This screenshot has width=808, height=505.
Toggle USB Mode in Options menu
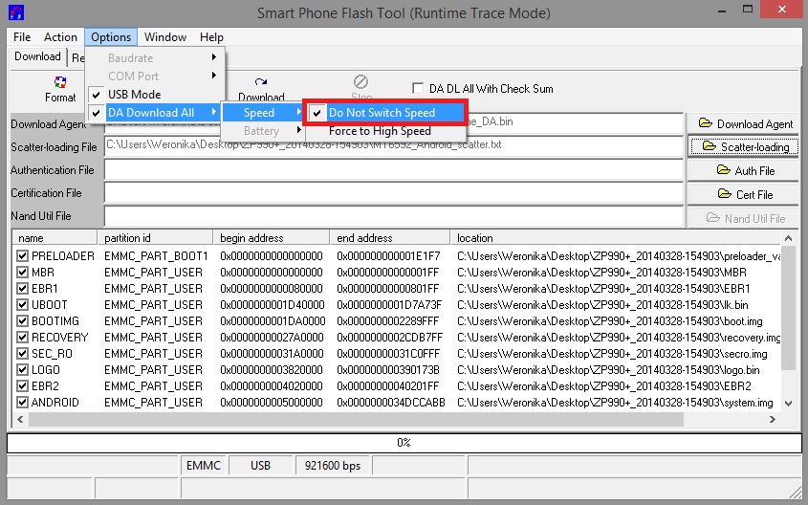[134, 95]
